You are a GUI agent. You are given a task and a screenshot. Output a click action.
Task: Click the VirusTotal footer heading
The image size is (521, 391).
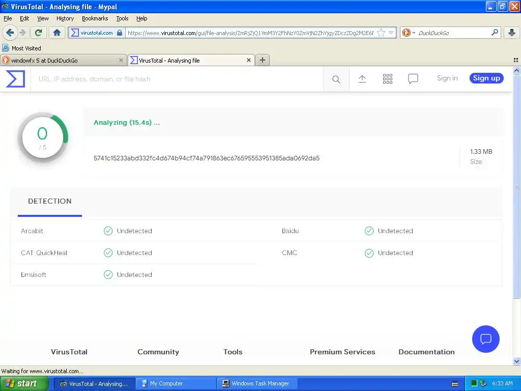(x=69, y=352)
